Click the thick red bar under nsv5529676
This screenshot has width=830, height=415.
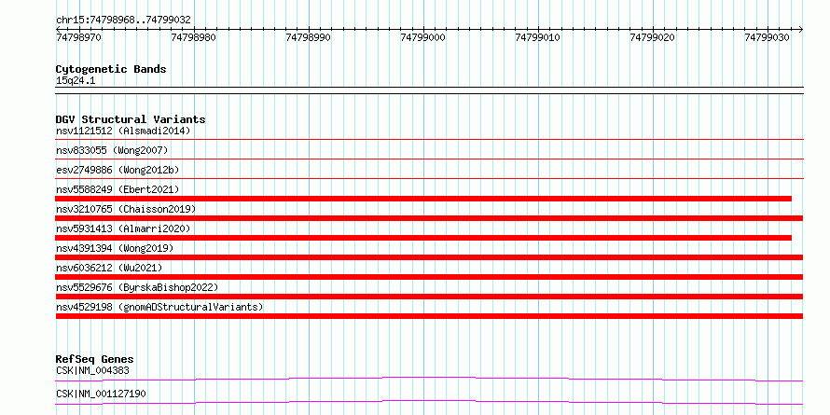pos(429,297)
